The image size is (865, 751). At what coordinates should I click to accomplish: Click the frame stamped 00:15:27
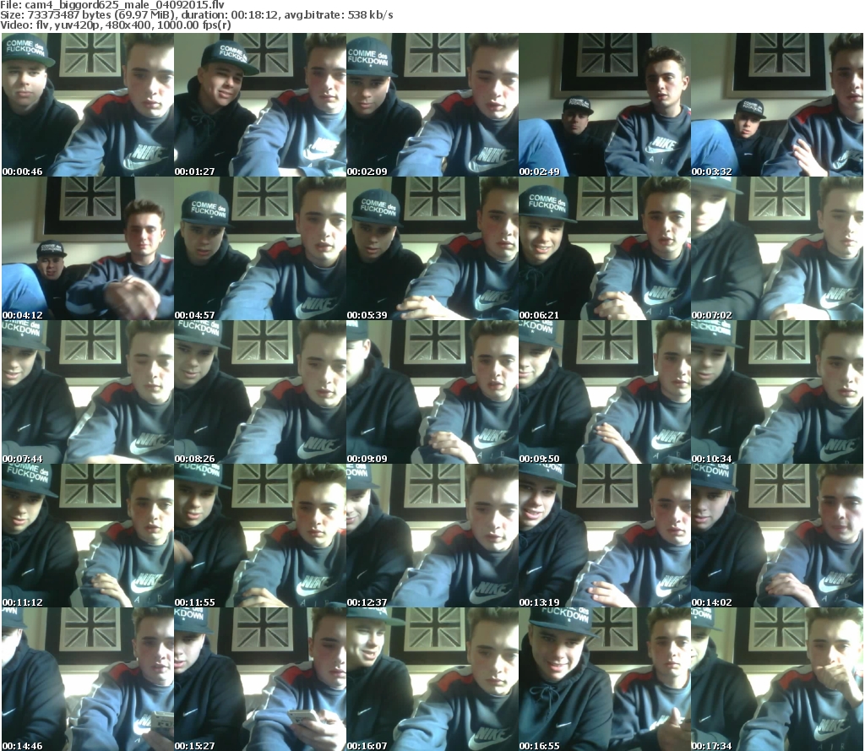260,678
